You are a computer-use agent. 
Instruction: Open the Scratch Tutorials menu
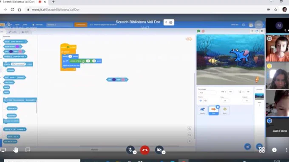[x=37, y=25]
